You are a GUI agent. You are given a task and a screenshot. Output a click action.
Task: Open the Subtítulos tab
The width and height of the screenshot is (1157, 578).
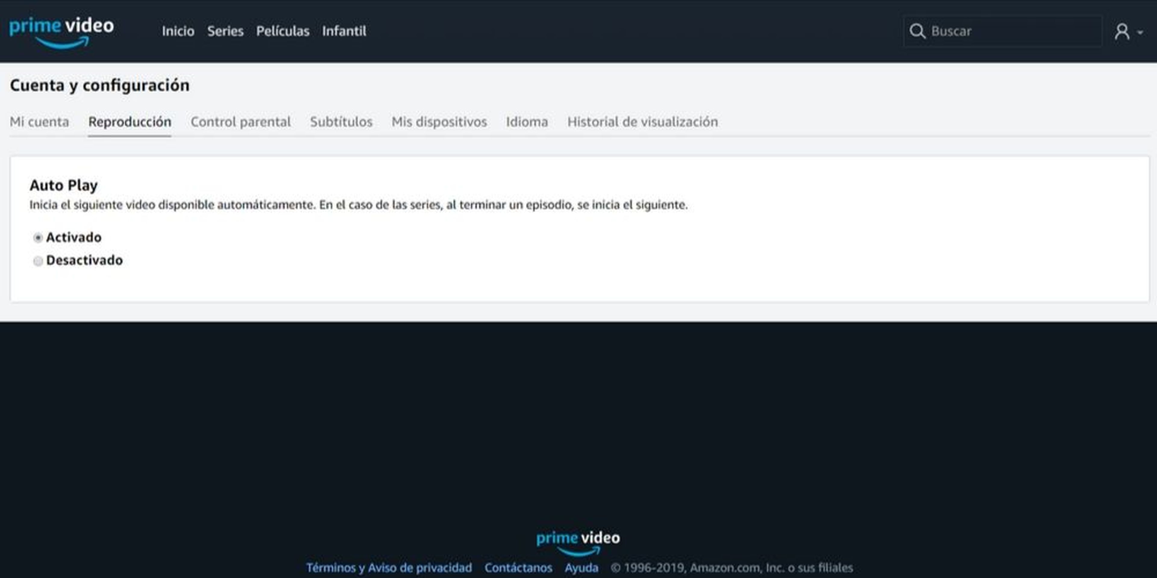pos(341,122)
